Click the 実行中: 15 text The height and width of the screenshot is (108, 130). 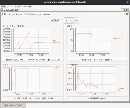[86, 60]
